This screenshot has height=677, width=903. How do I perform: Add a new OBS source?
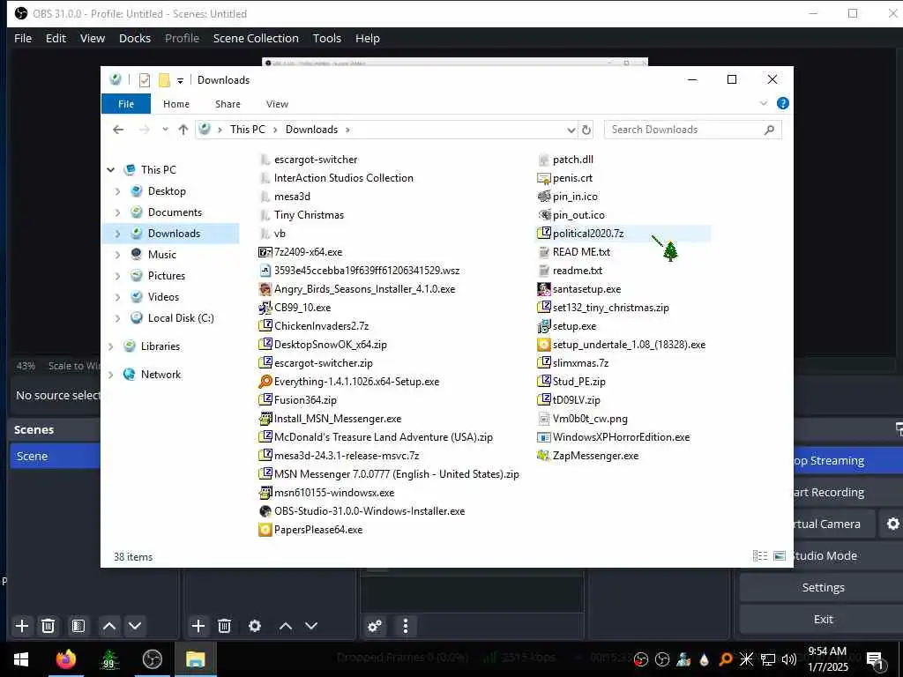click(198, 626)
